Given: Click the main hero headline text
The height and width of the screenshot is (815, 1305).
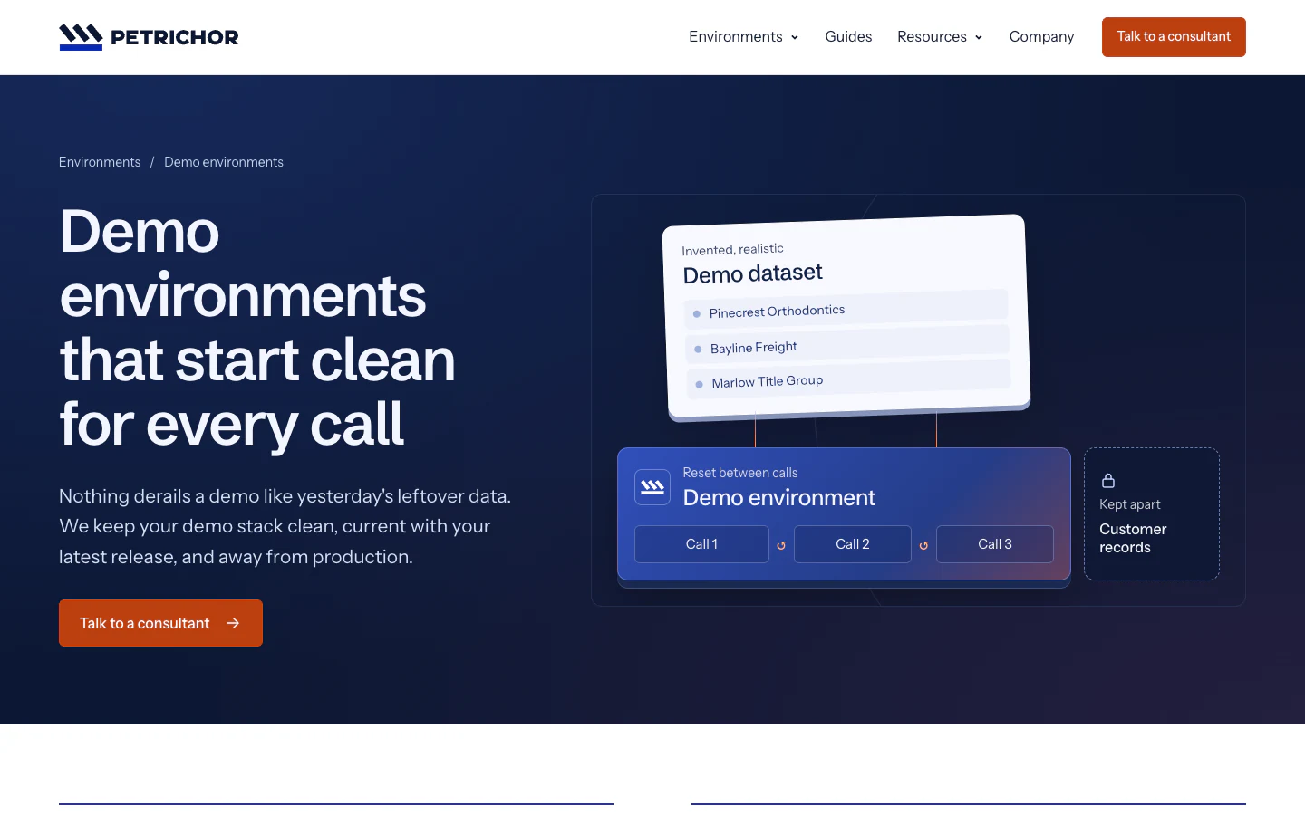Looking at the screenshot, I should [258, 328].
